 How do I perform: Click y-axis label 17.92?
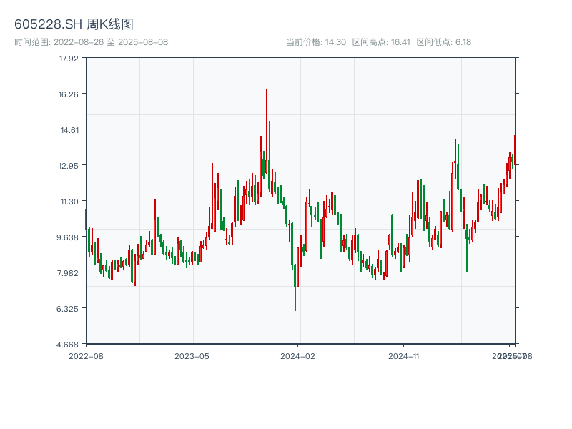click(69, 59)
